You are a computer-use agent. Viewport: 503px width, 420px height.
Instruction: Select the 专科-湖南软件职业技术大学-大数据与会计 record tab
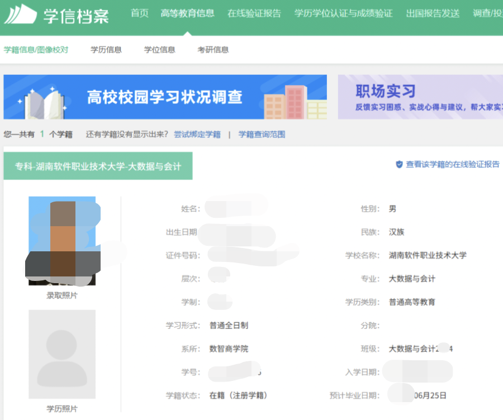[98, 166]
